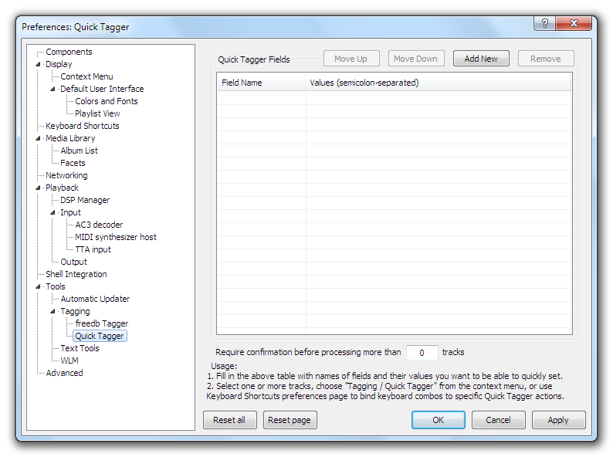Collapse the Media Library tree node
613x457 pixels.
point(39,139)
